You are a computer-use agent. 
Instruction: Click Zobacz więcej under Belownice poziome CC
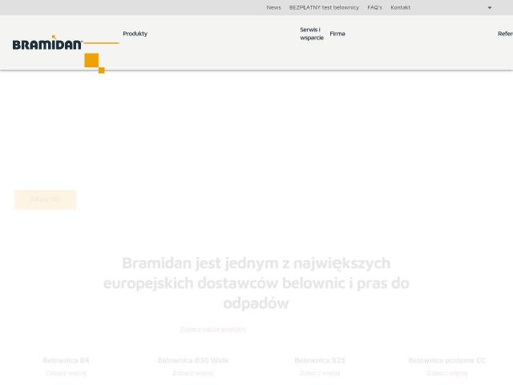point(447,373)
